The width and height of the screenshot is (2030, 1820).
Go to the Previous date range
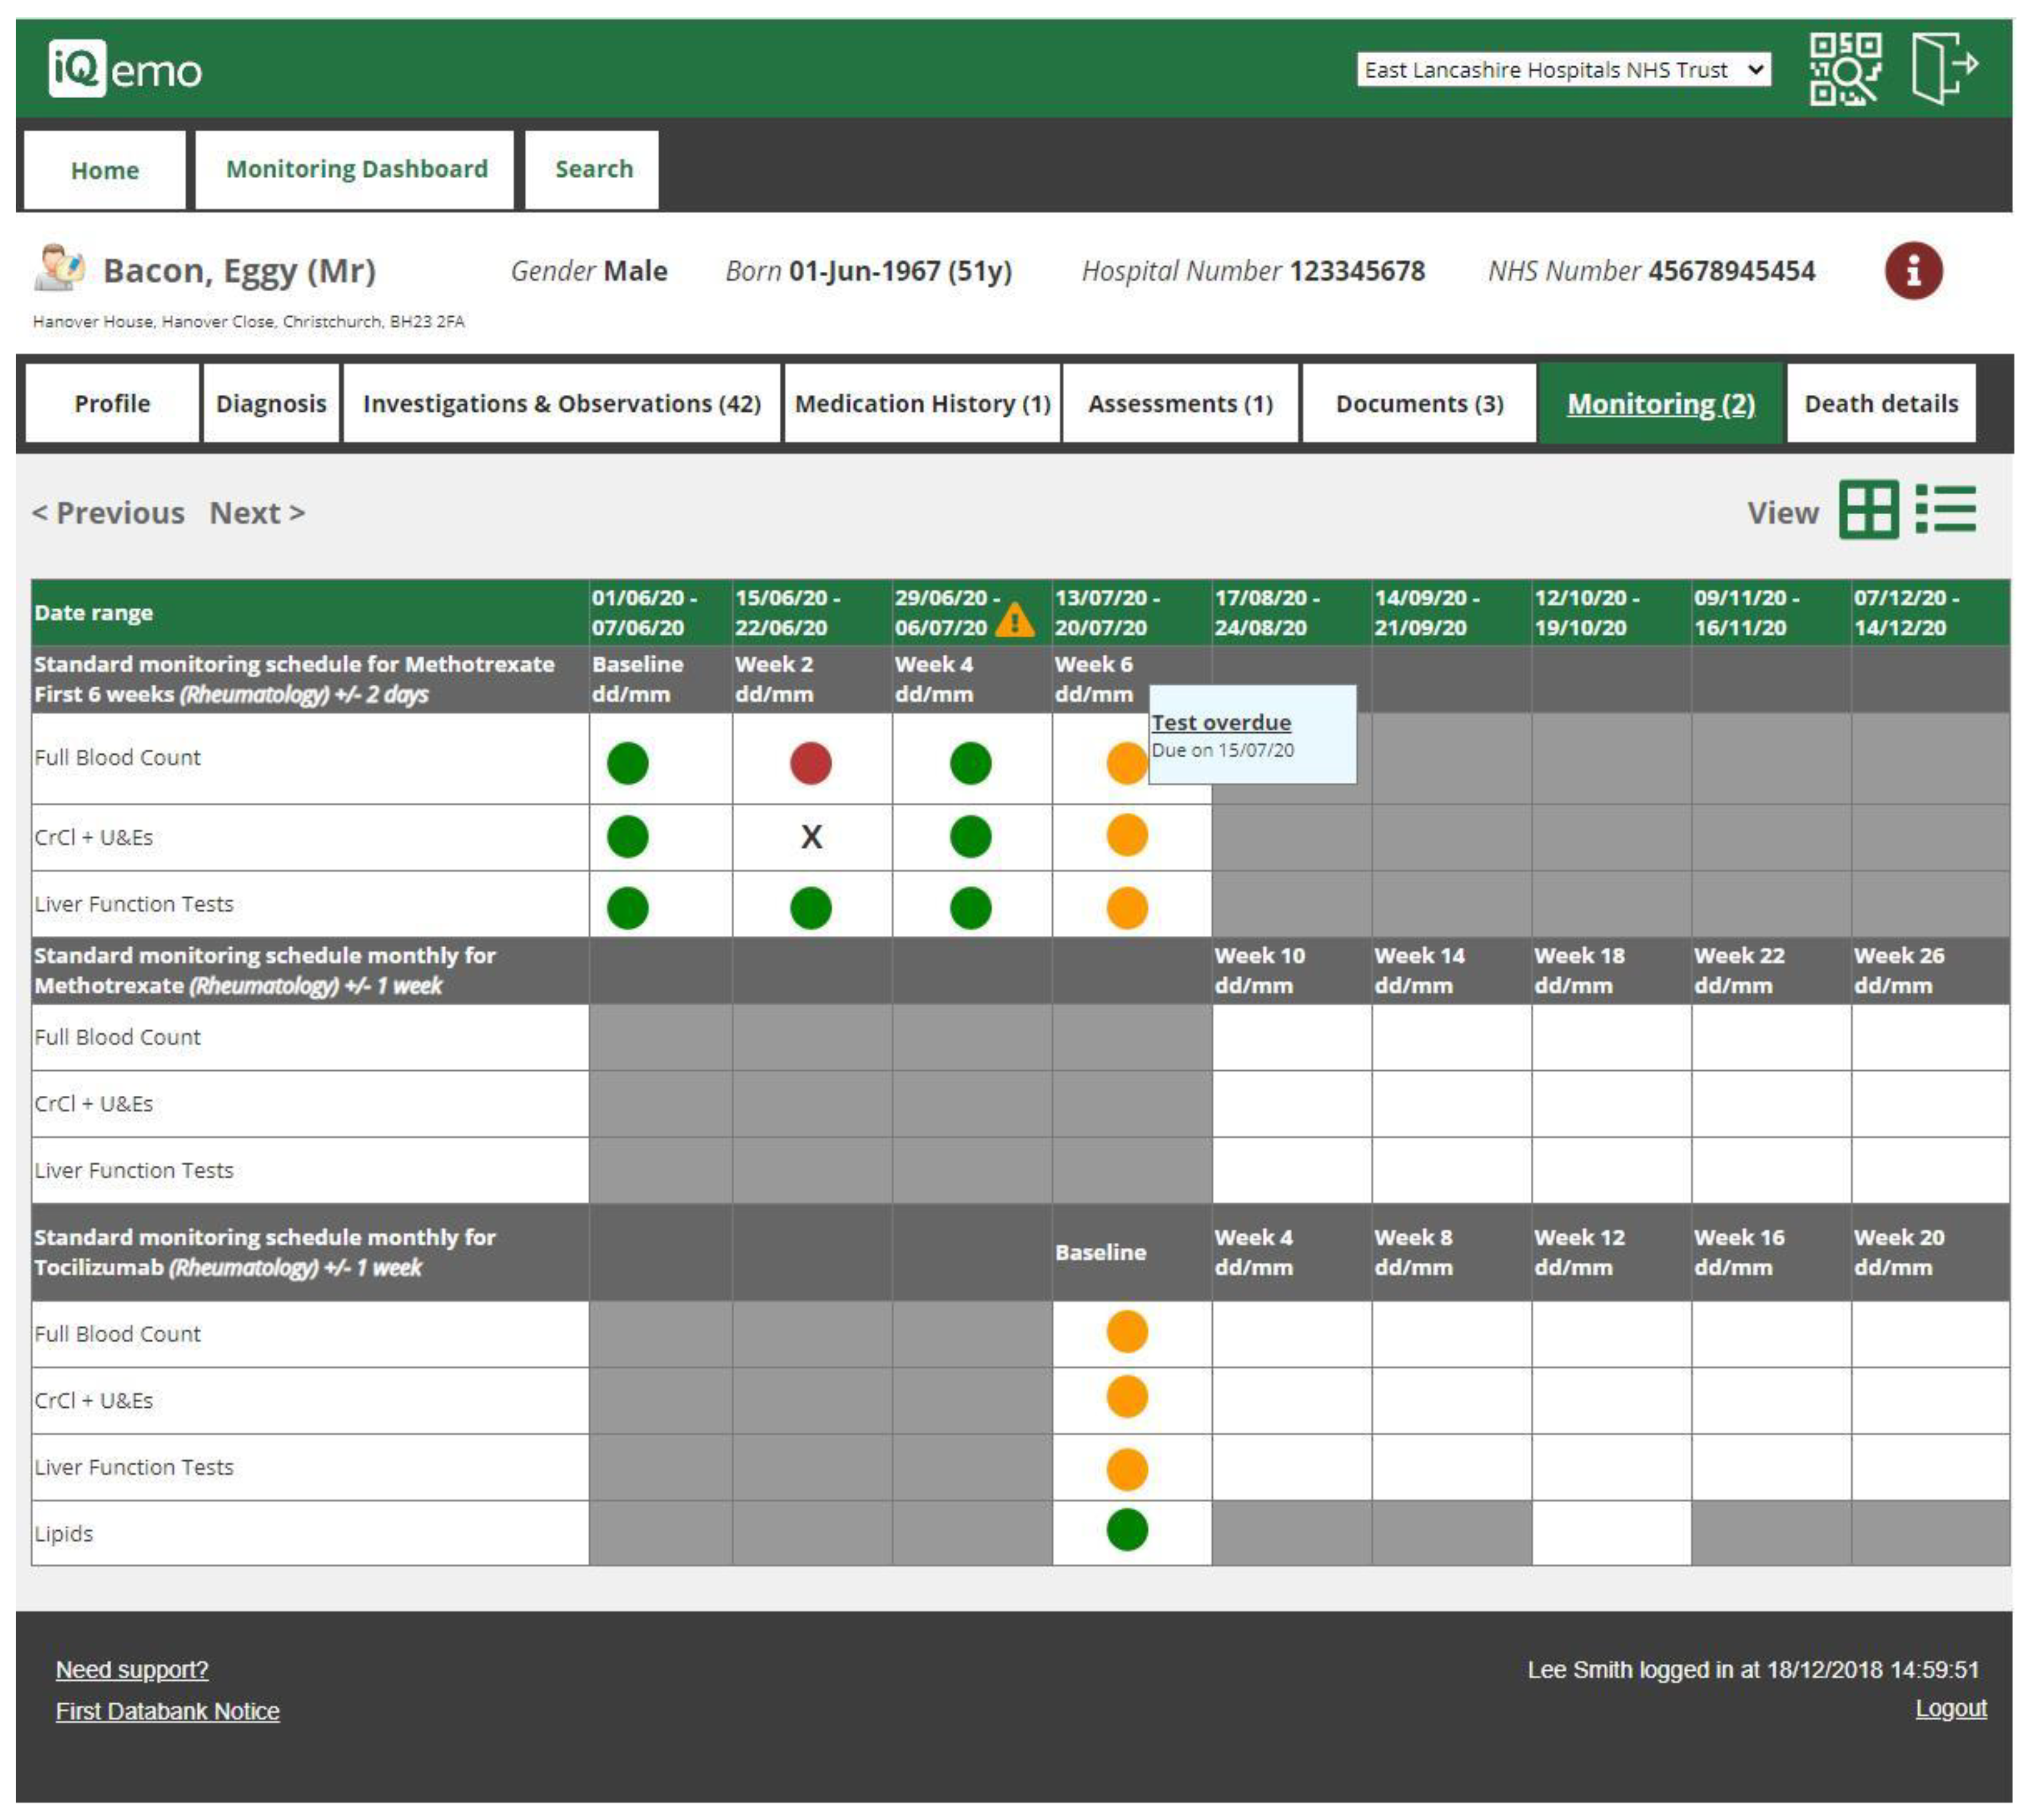pos(108,513)
